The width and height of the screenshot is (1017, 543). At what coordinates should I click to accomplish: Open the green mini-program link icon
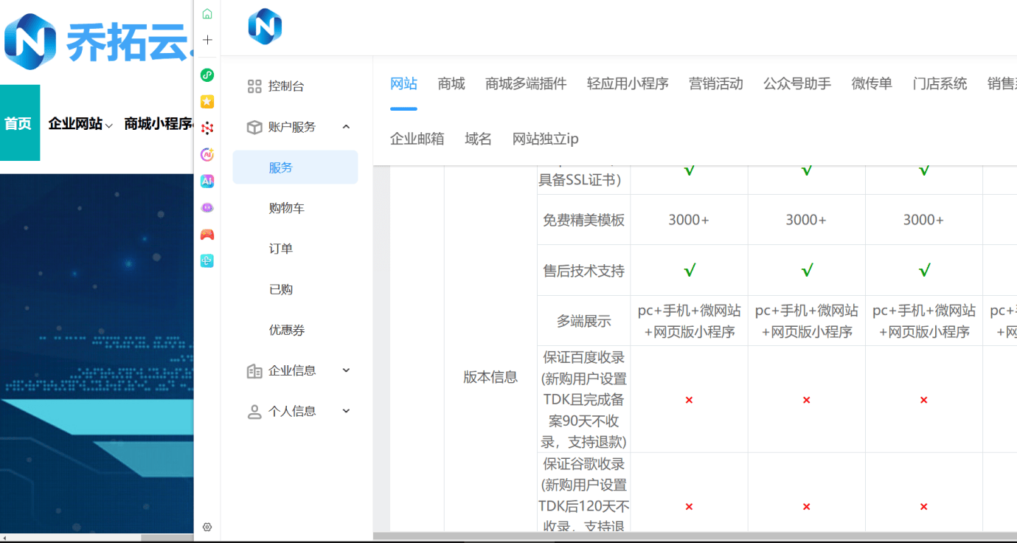click(x=207, y=75)
